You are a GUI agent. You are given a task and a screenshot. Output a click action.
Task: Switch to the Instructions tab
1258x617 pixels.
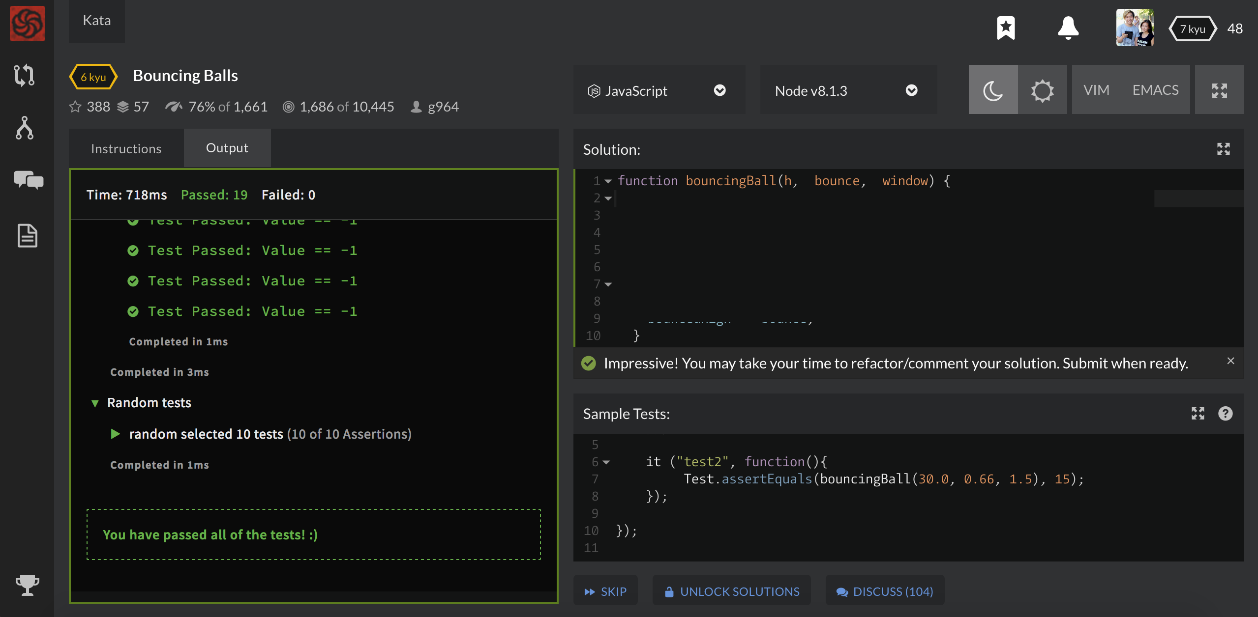(x=126, y=149)
